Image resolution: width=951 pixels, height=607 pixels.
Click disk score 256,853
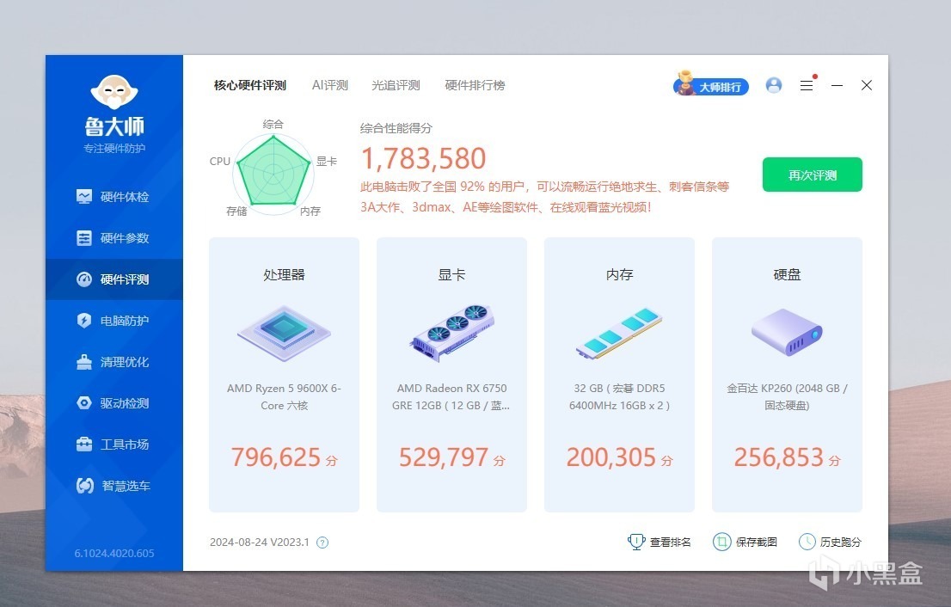click(x=779, y=457)
